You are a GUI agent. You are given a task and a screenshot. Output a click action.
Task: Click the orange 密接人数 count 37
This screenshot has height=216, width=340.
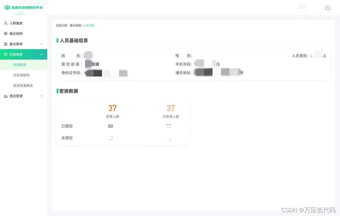[112, 108]
